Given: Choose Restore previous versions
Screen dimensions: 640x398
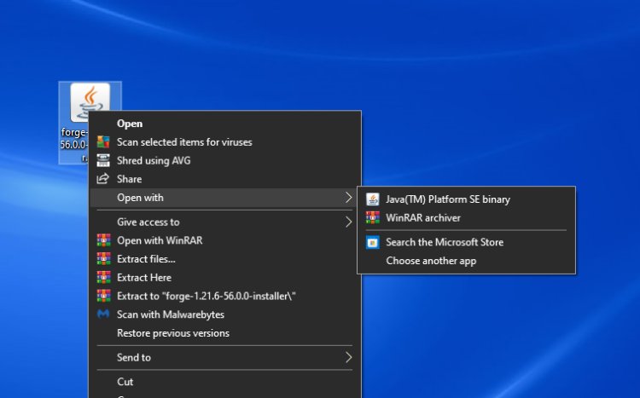Looking at the screenshot, I should pos(224,332).
